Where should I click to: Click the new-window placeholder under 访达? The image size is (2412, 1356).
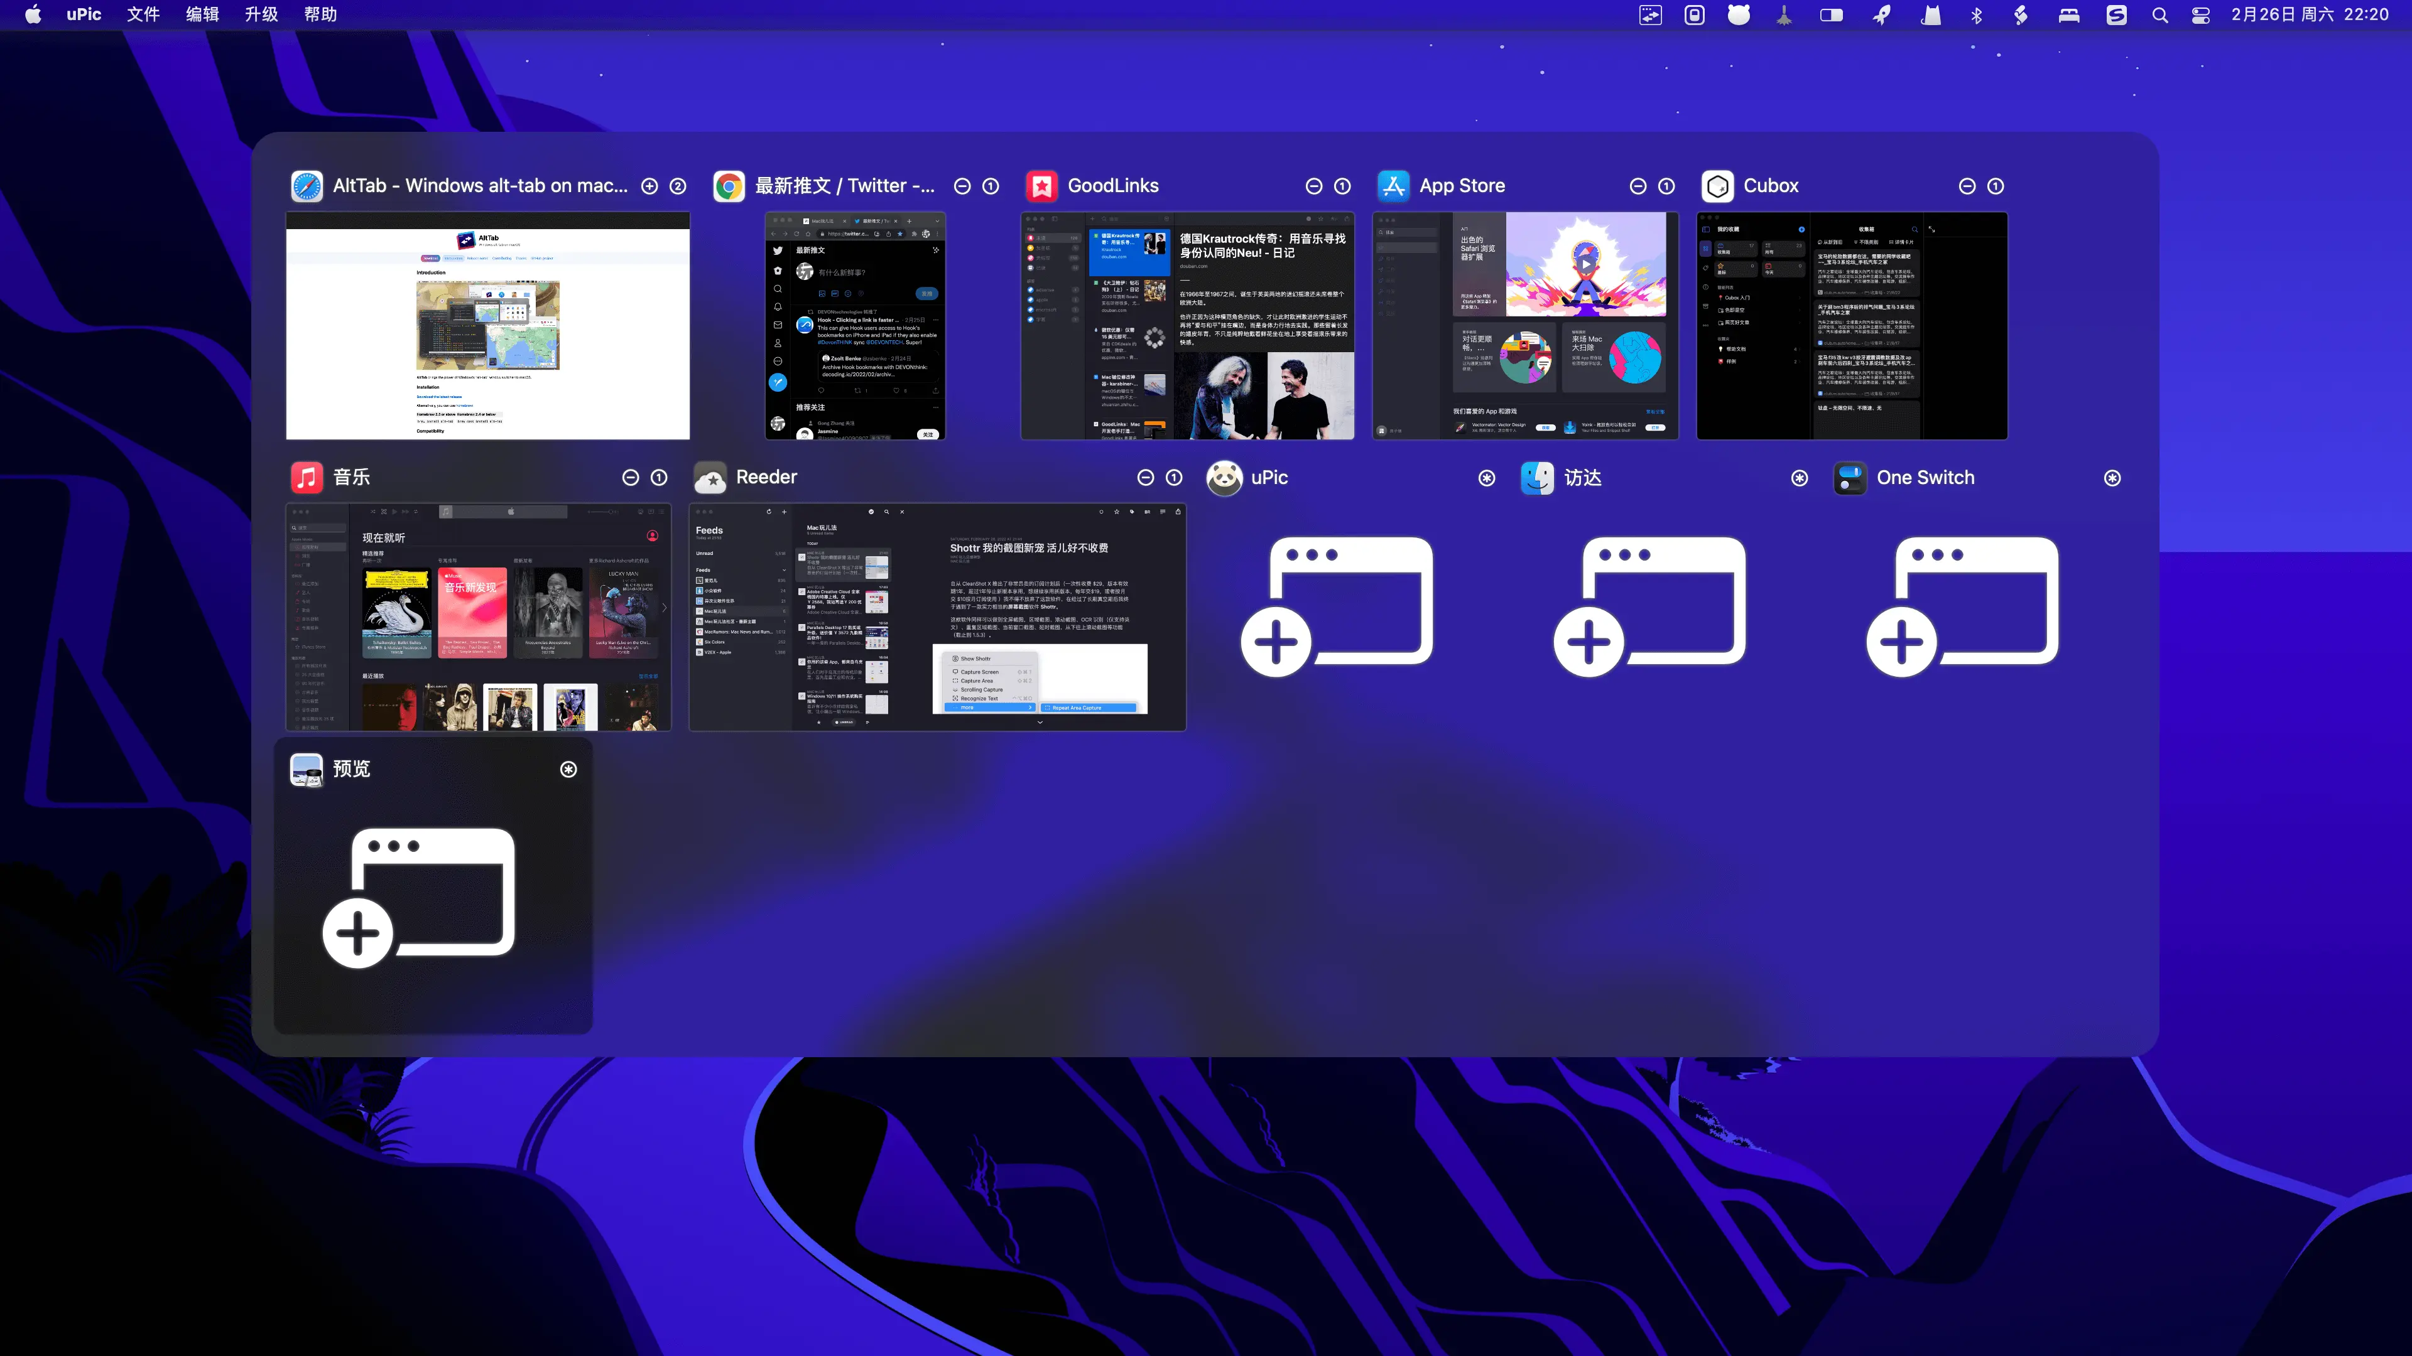click(1649, 606)
